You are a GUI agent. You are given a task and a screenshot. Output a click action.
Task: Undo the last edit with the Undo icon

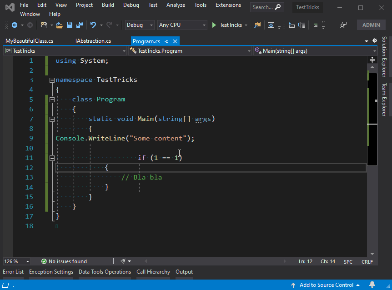(x=93, y=25)
